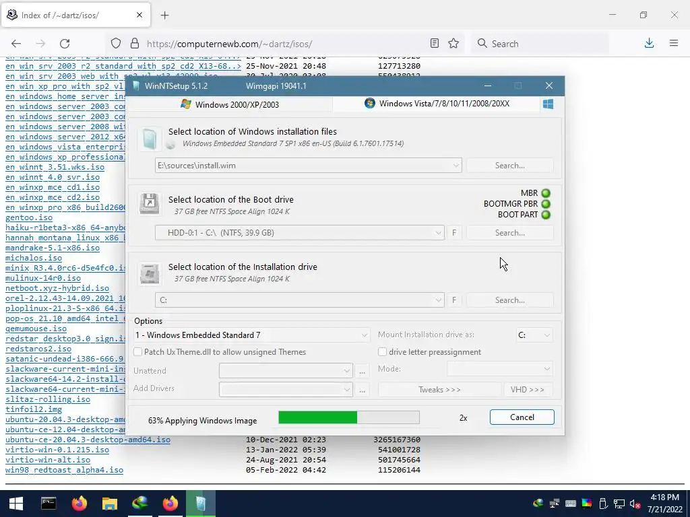Click the padlock site info icon
Screen dimensions: 690x517
135,44
